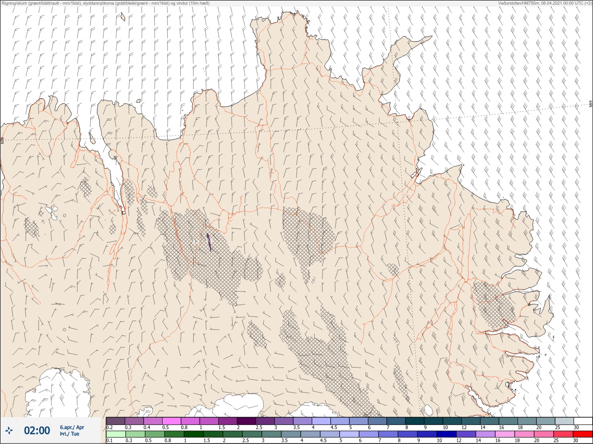
Task: Select lower legend light blue swatch 5 to 6
Action: click(x=349, y=434)
